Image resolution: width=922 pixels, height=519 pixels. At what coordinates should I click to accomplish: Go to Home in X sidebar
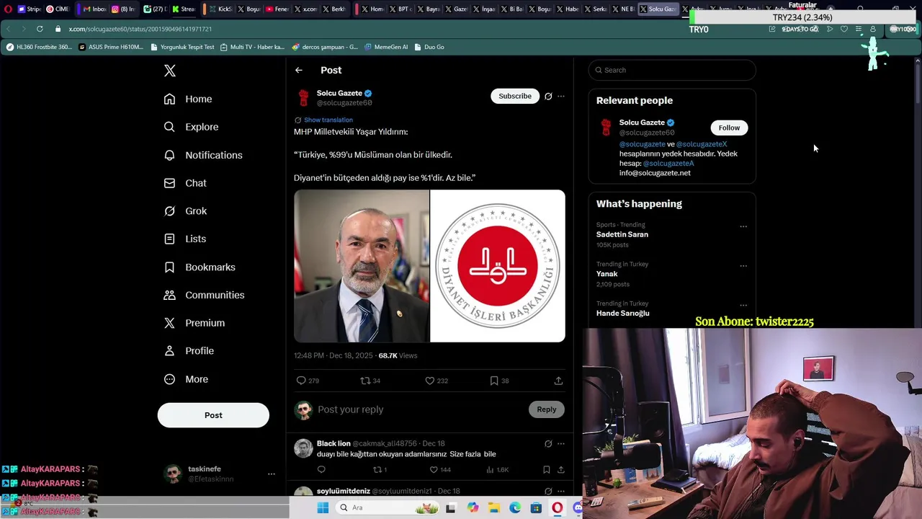coord(188,99)
